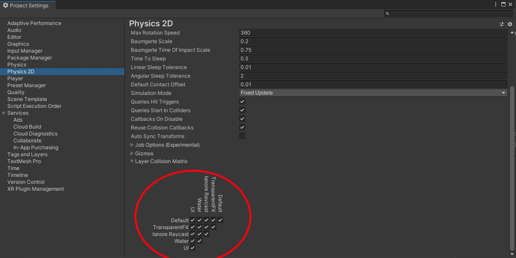
Task: Click the gear icon on the Project Settings tab
Action: [6, 5]
